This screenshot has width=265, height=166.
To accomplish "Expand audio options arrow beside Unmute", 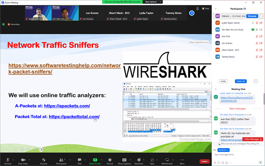I will click(13, 160).
